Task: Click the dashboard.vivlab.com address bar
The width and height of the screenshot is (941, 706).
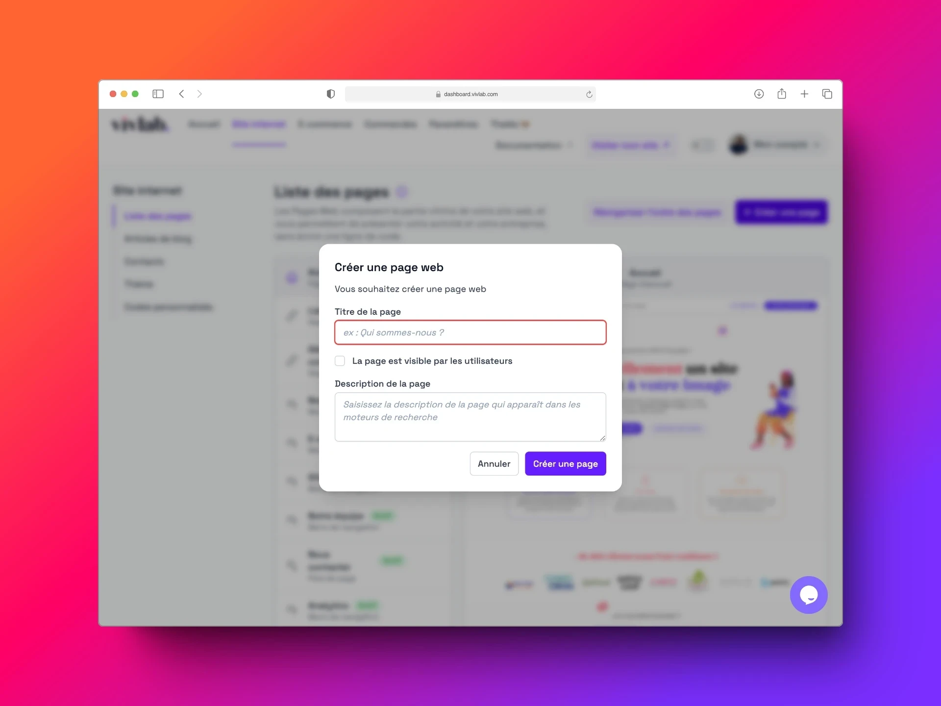Action: (x=470, y=94)
